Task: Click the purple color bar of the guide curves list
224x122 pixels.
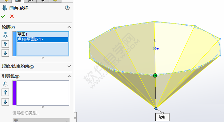Action: click(x=14, y=93)
